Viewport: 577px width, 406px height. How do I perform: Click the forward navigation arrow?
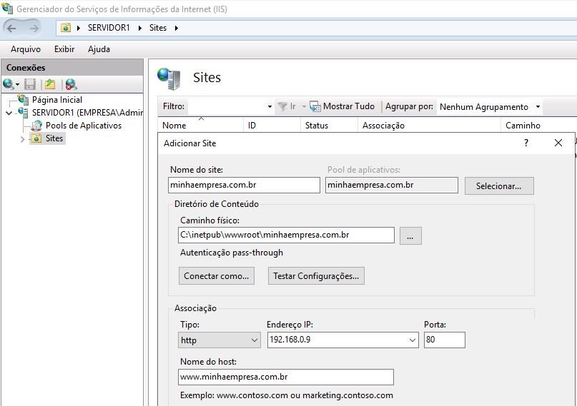click(34, 29)
